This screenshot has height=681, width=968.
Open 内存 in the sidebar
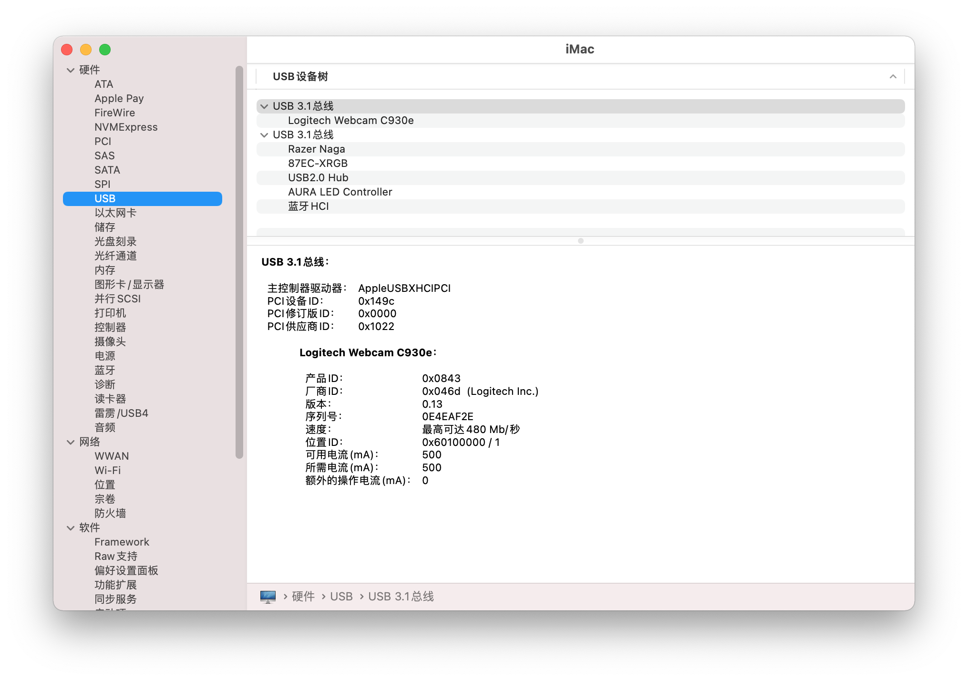point(105,270)
